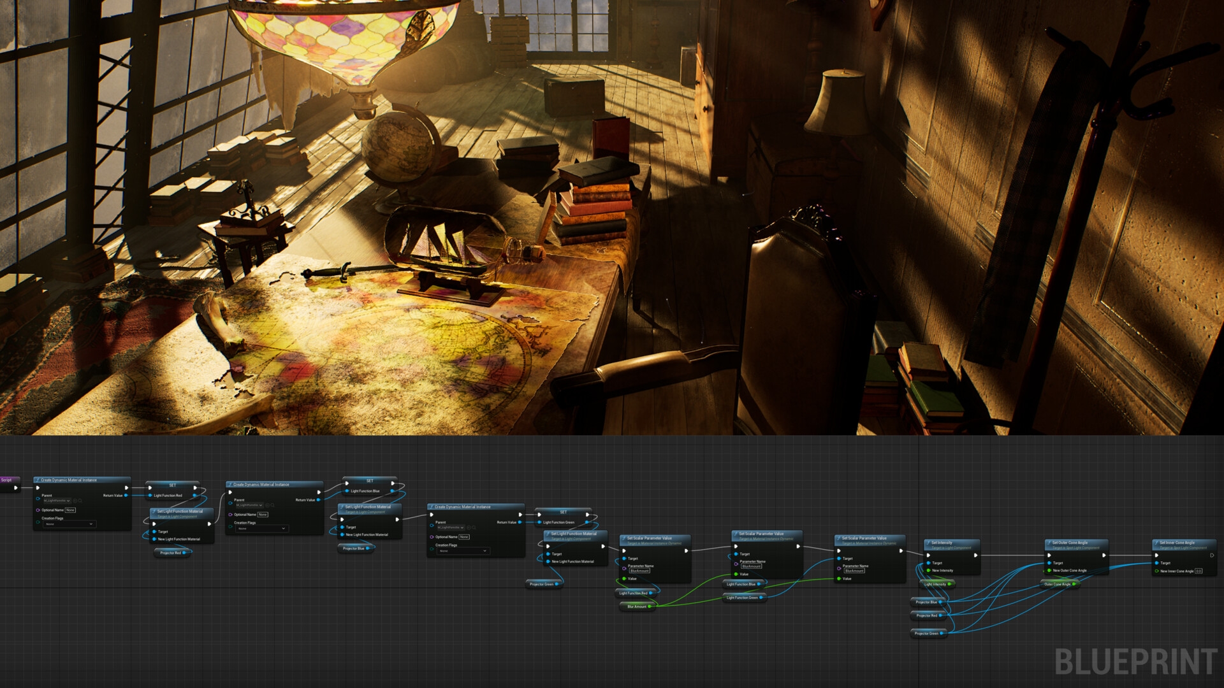The width and height of the screenshot is (1224, 688).
Task: Expand Creation Flags dropdown in third material instance node
Action: [x=463, y=551]
